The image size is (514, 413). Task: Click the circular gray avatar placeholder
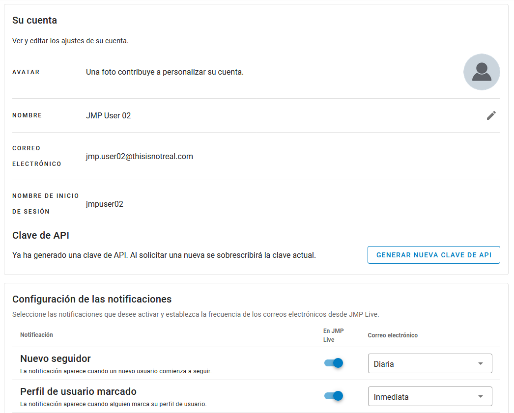point(482,72)
